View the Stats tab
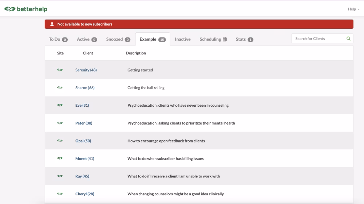 click(245, 39)
